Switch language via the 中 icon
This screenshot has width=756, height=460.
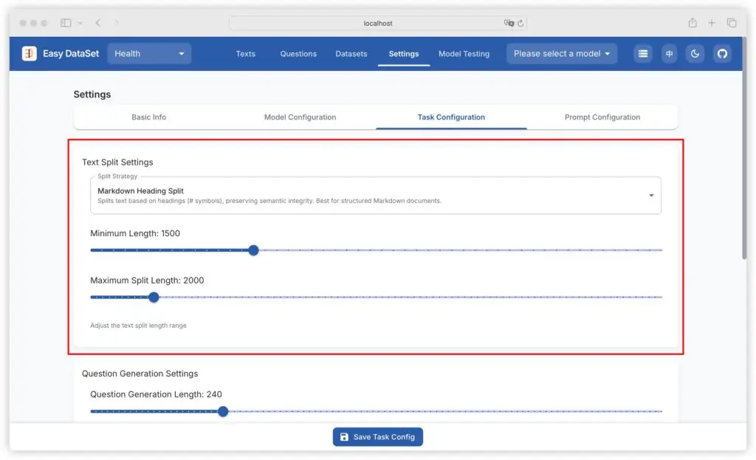coord(669,53)
